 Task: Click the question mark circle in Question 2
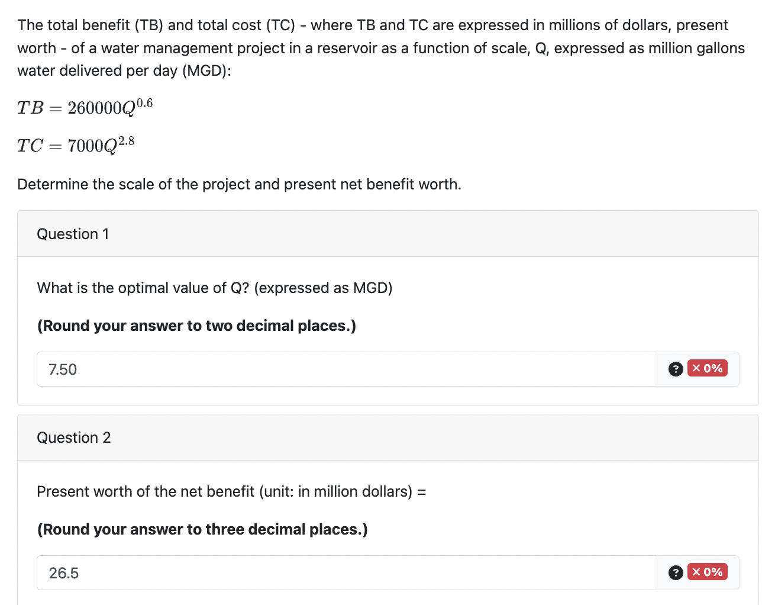pos(675,572)
